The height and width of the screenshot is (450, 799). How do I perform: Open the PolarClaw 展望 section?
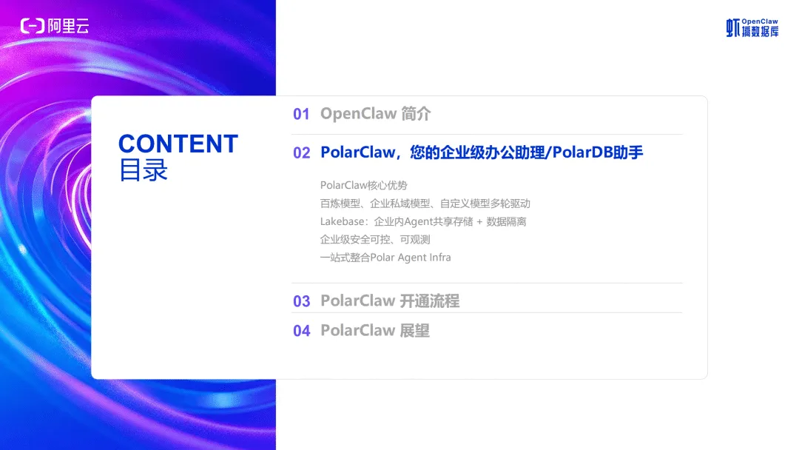(x=375, y=330)
